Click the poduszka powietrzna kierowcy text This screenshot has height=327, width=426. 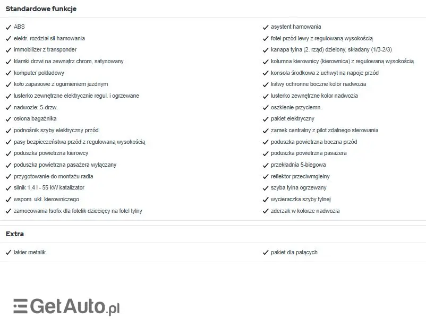(51, 153)
